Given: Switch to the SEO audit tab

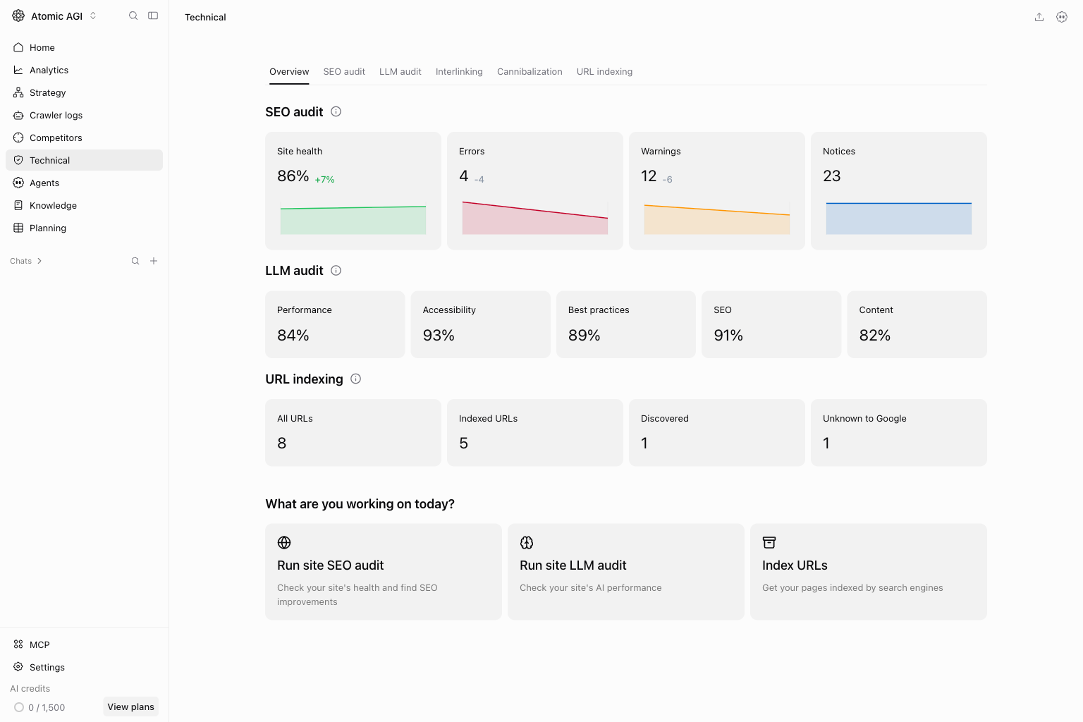Looking at the screenshot, I should [344, 72].
